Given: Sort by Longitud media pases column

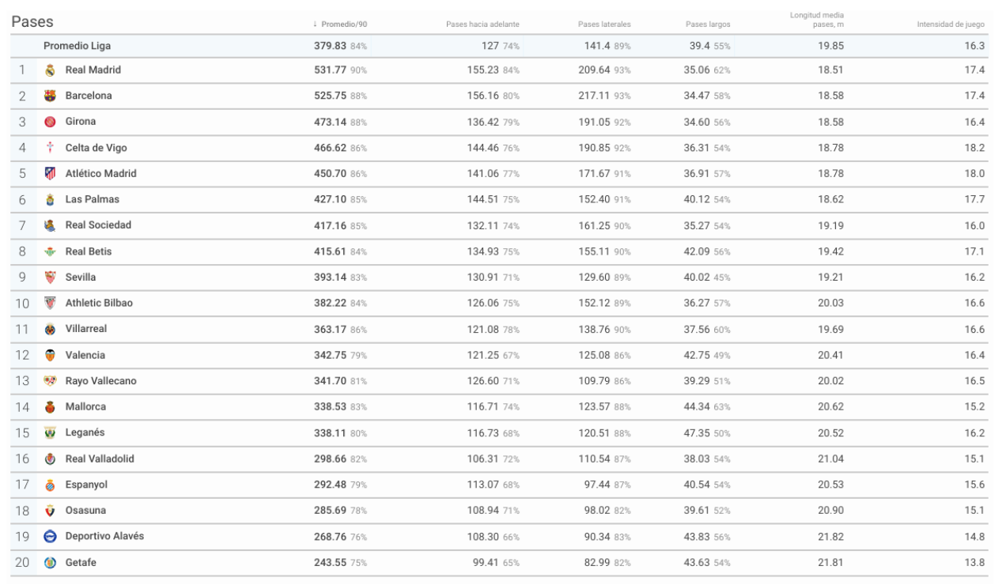Looking at the screenshot, I should click(x=819, y=20).
